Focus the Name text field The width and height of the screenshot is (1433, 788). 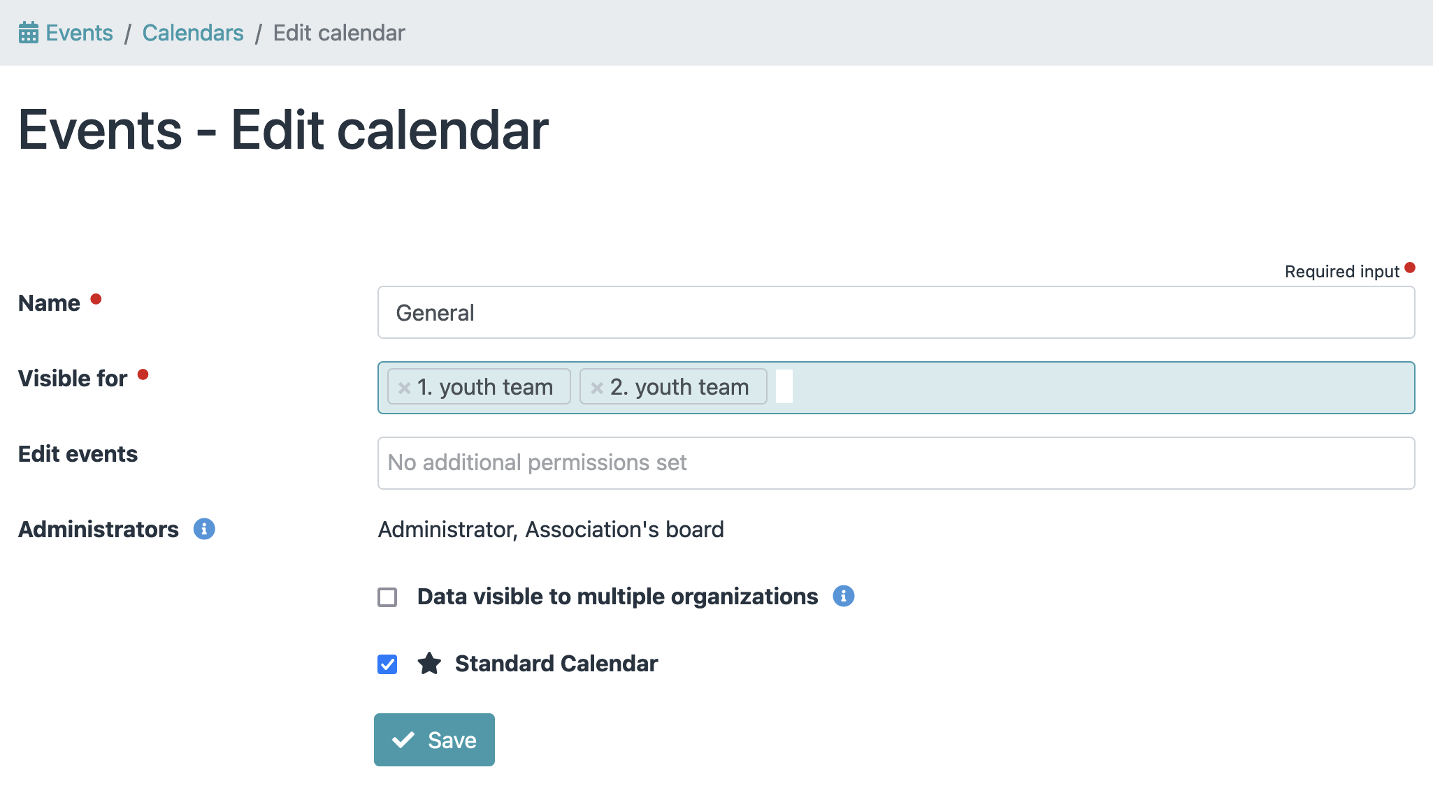pos(895,312)
